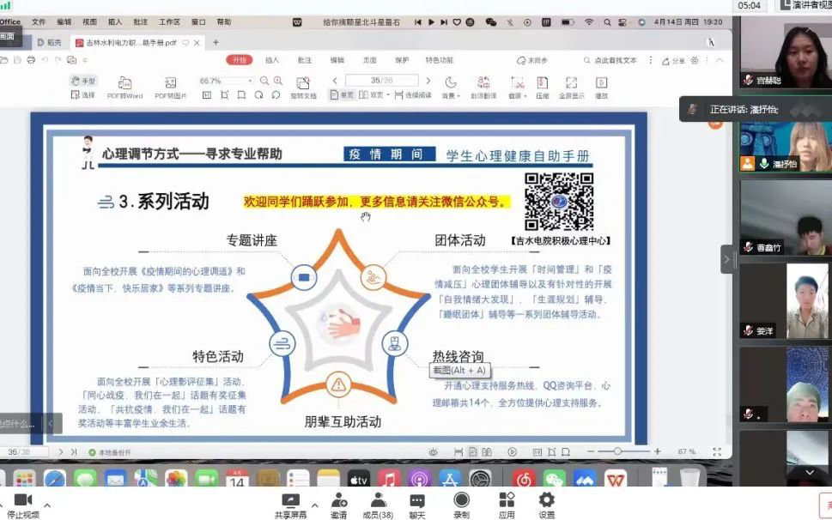Switch to the 插入 ribbon tab
Screen dimensions: 832x520
click(x=270, y=60)
